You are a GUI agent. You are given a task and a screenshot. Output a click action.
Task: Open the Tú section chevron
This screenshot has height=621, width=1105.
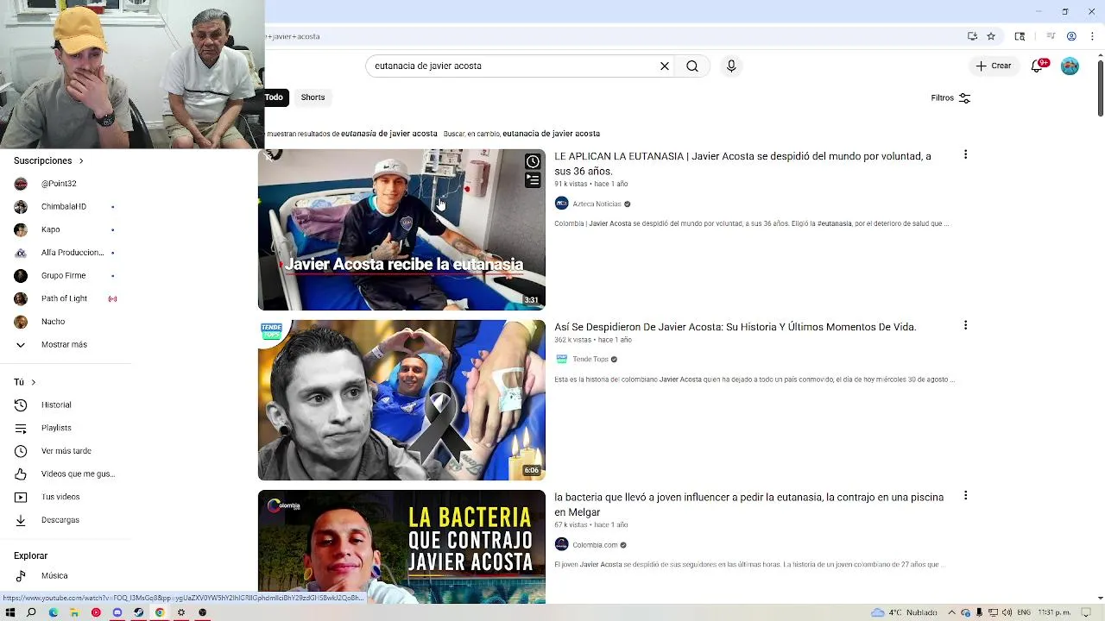[33, 382]
